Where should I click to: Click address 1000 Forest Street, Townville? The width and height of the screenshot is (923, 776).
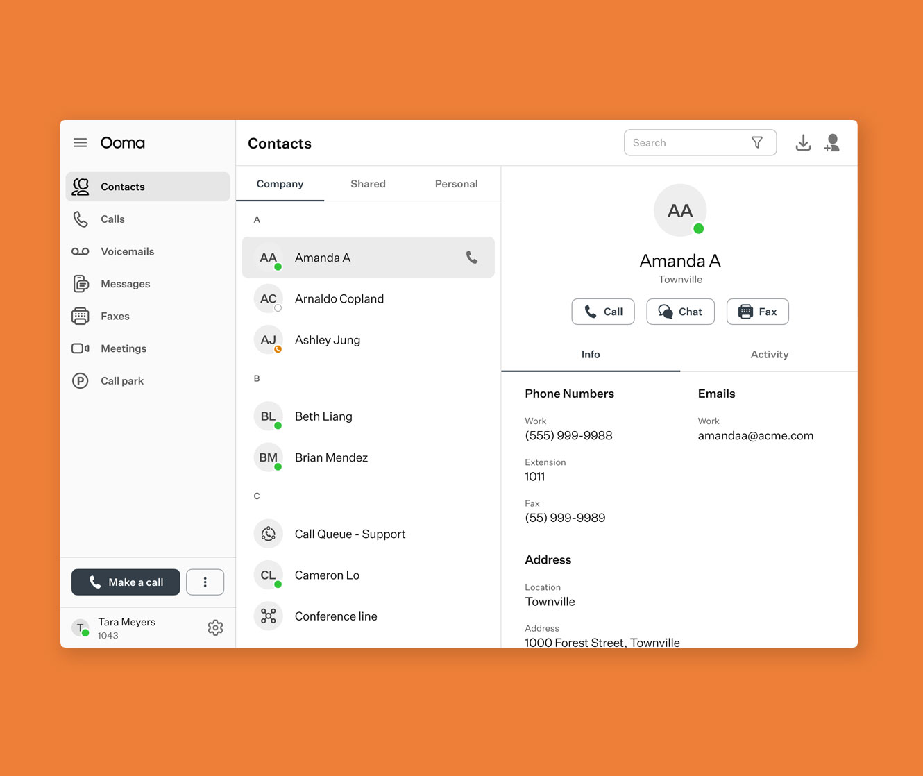(x=602, y=642)
